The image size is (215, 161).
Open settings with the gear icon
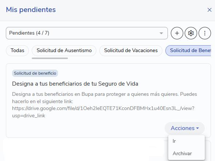(x=191, y=33)
